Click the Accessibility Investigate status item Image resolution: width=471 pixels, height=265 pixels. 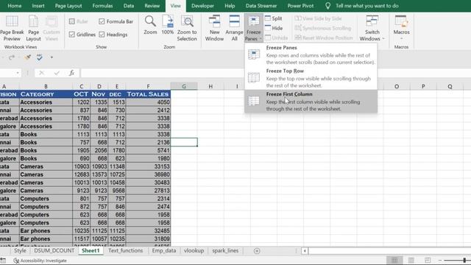tap(40, 261)
